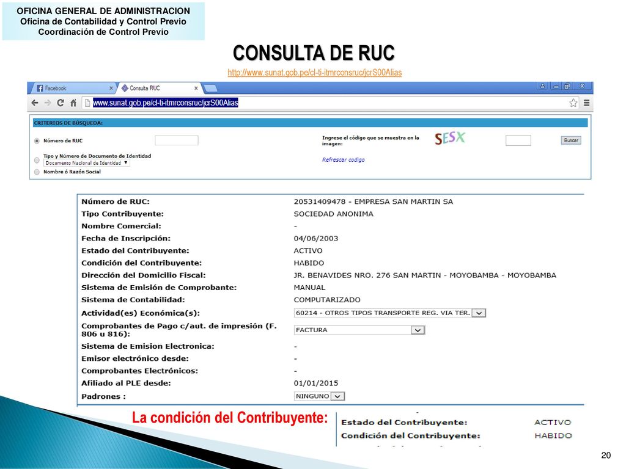Click the MANUAL emission system value
The image size is (626, 469).
(309, 288)
